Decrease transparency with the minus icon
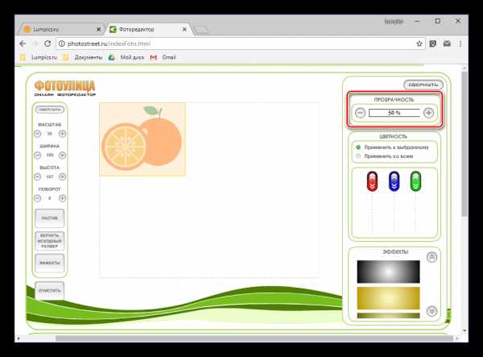483x357 pixels. coord(360,113)
